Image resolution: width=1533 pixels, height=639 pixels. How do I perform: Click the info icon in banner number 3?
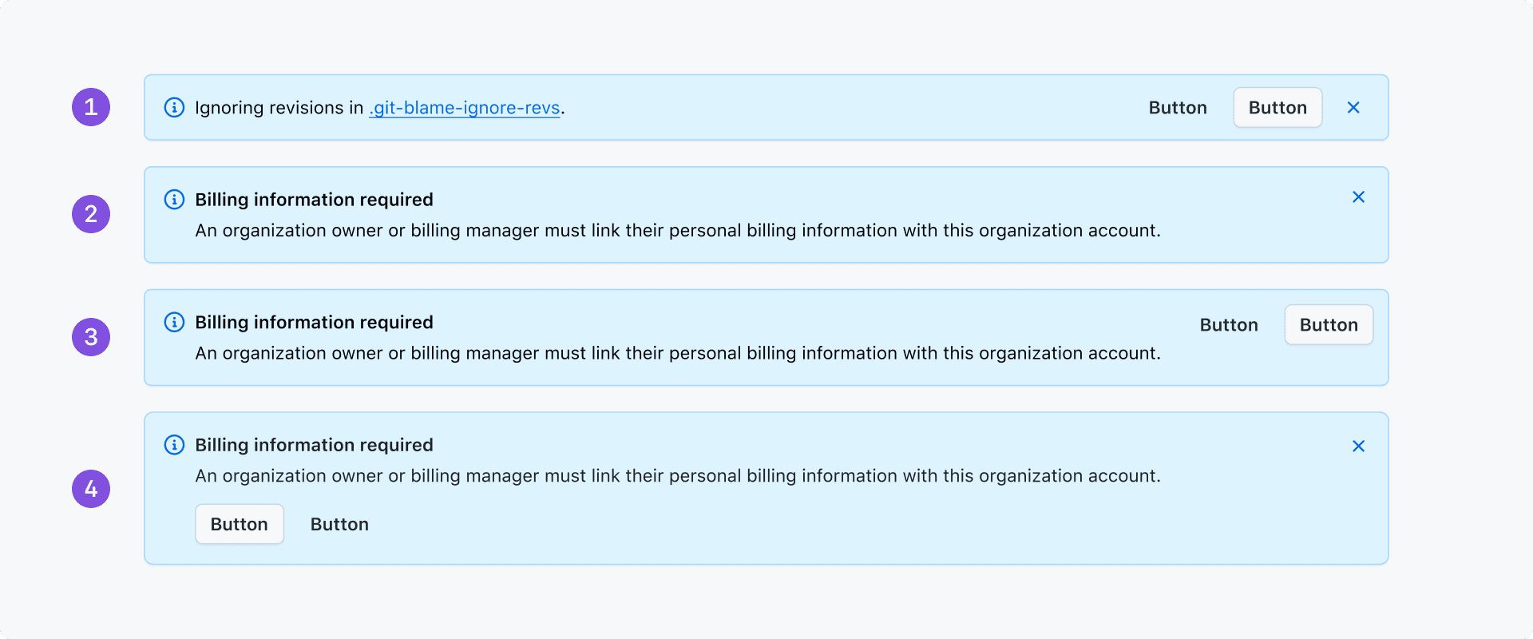coord(174,322)
